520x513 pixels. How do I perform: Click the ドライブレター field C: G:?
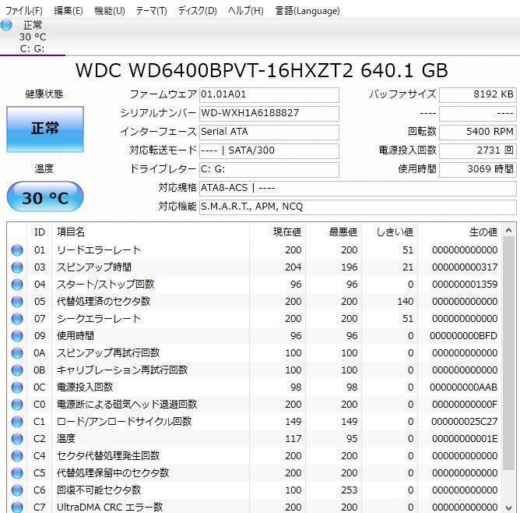point(269,170)
